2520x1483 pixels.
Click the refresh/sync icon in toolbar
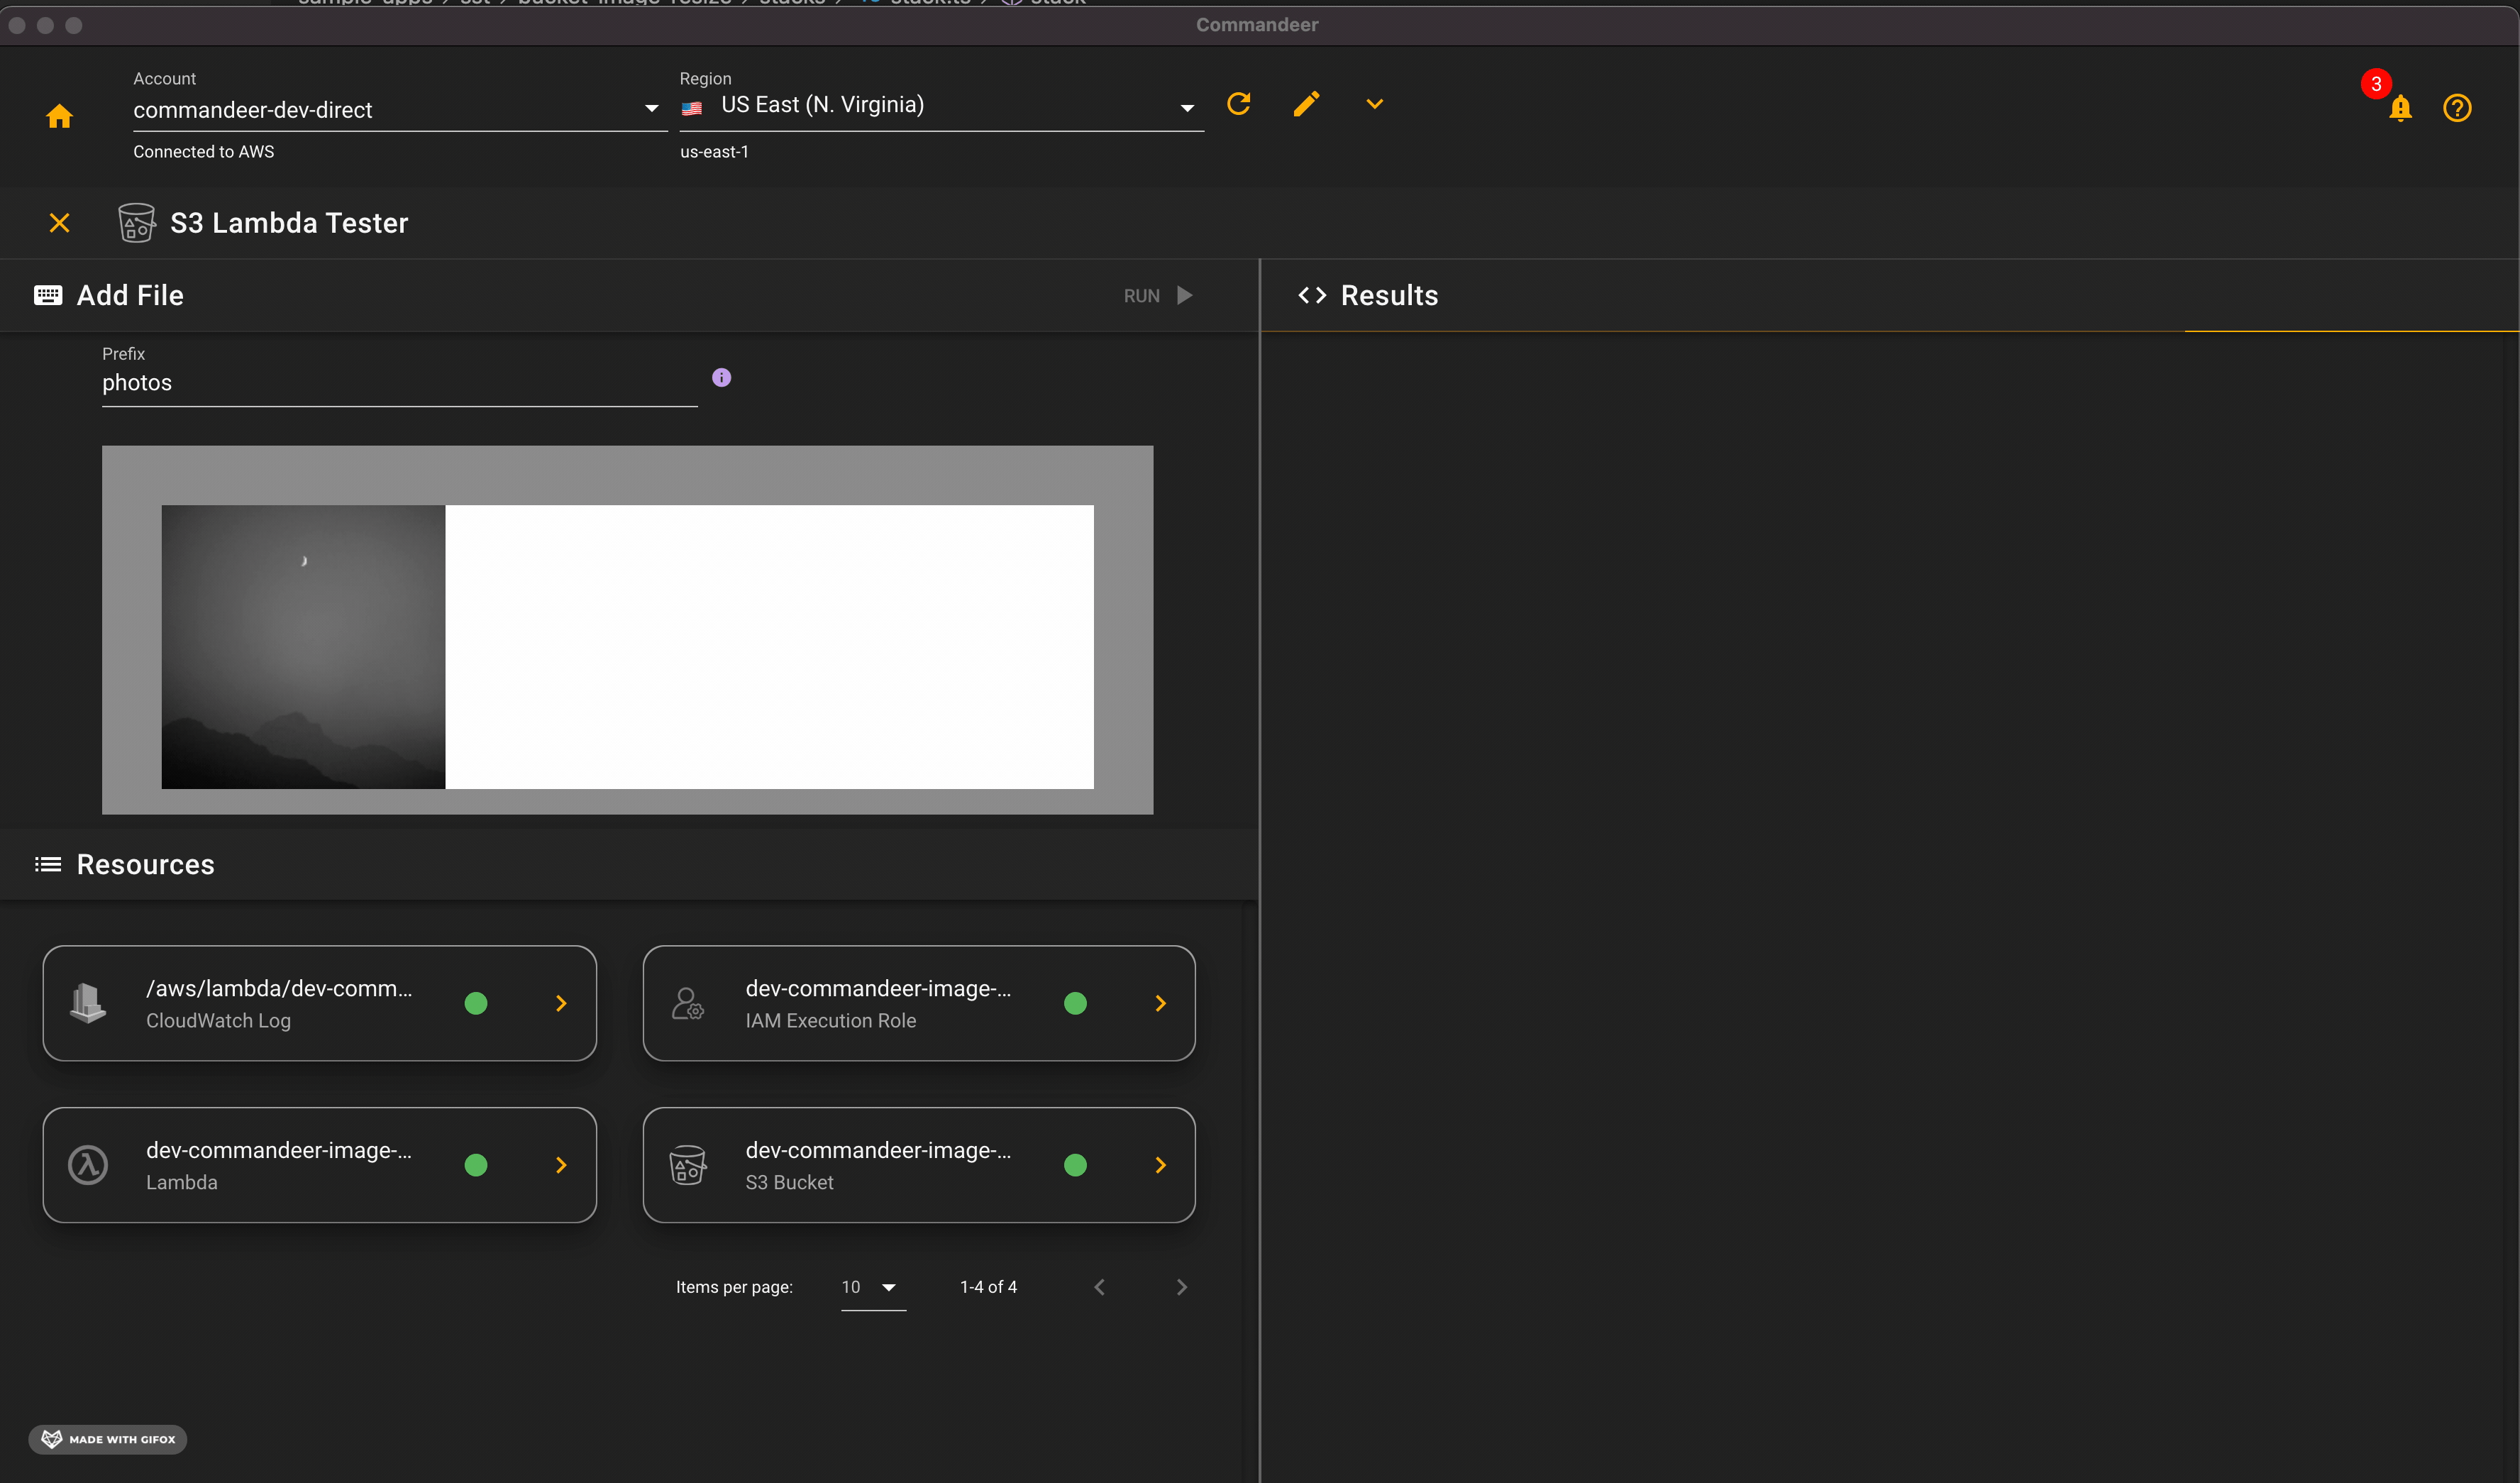(1241, 104)
